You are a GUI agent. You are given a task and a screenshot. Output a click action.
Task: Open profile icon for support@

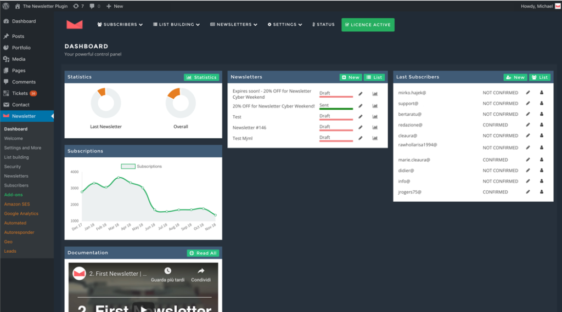(x=542, y=103)
